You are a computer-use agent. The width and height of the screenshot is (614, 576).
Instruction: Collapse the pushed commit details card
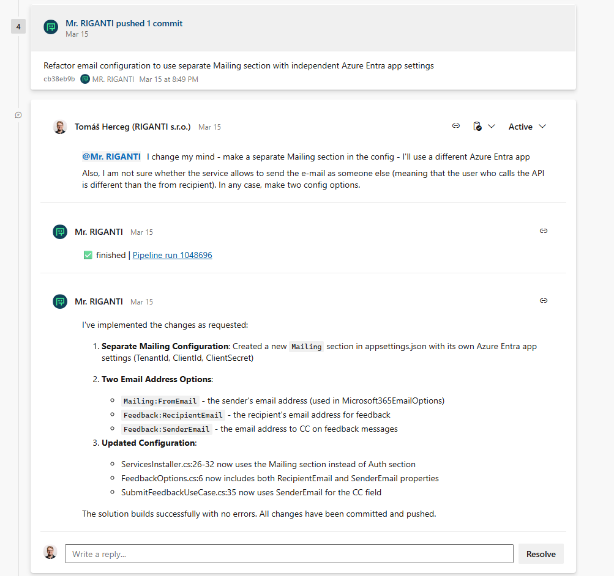pyautogui.click(x=124, y=23)
